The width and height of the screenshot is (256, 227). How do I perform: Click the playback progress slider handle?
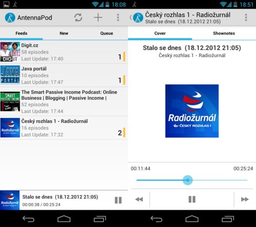187,180
